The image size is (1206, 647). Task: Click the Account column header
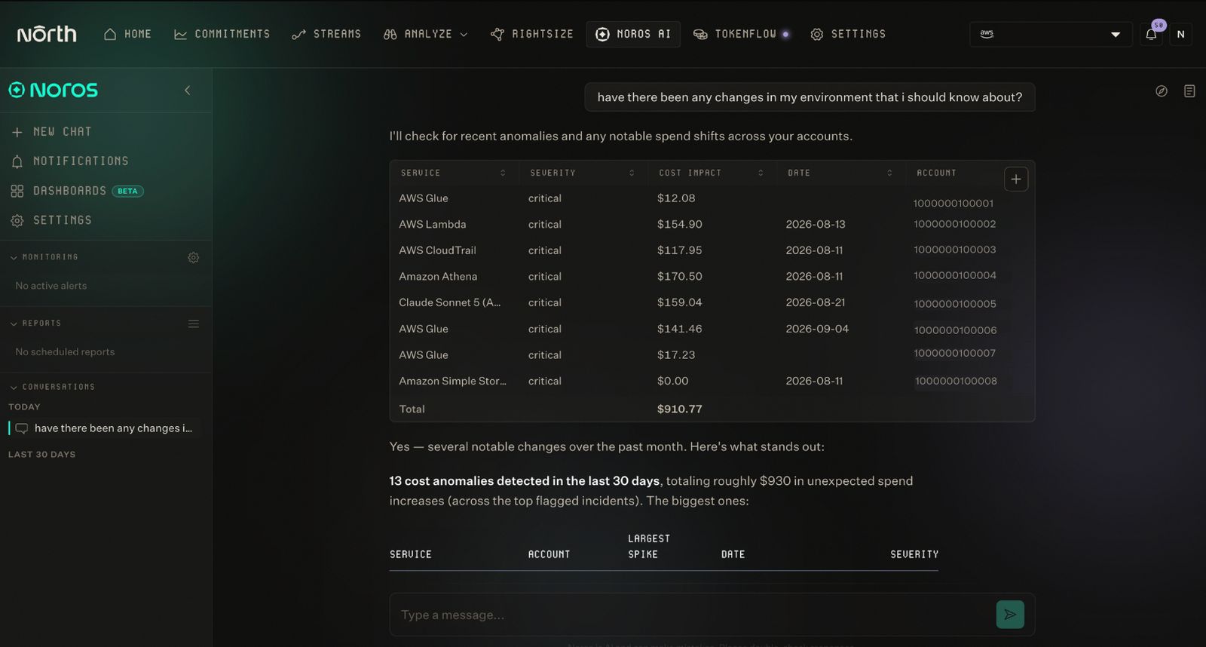click(x=936, y=173)
